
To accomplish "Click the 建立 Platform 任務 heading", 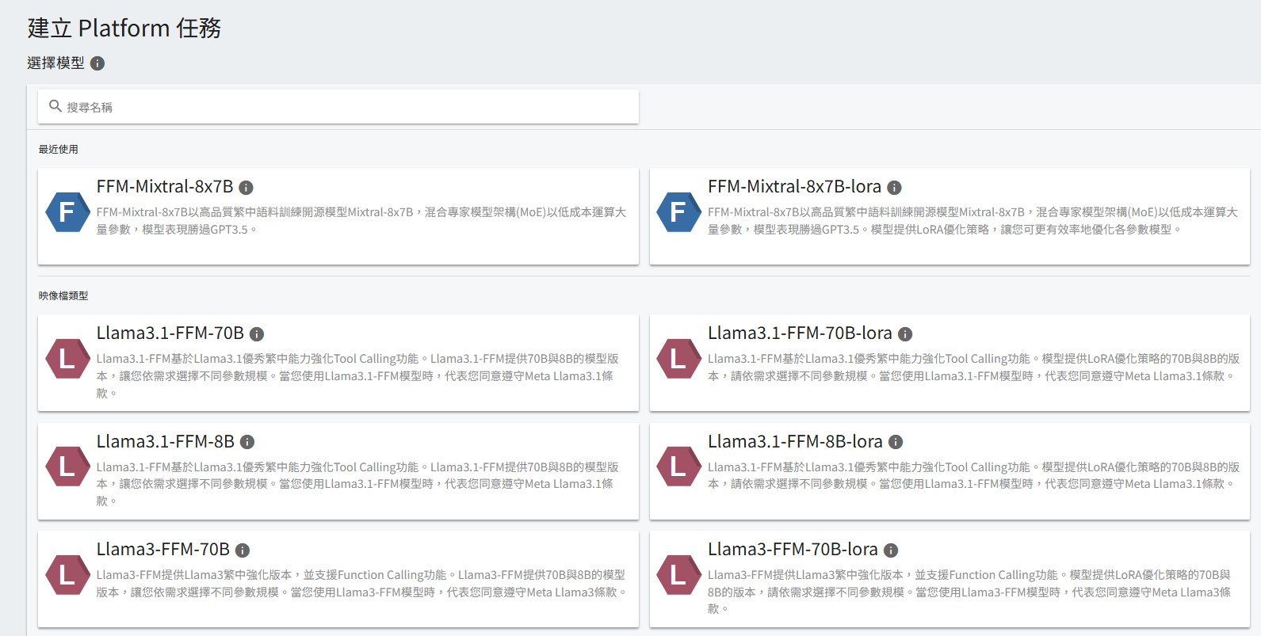I will pos(124,28).
